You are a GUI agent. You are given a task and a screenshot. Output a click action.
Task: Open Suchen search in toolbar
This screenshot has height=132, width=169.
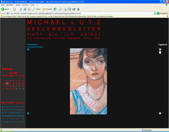tap(37, 9)
